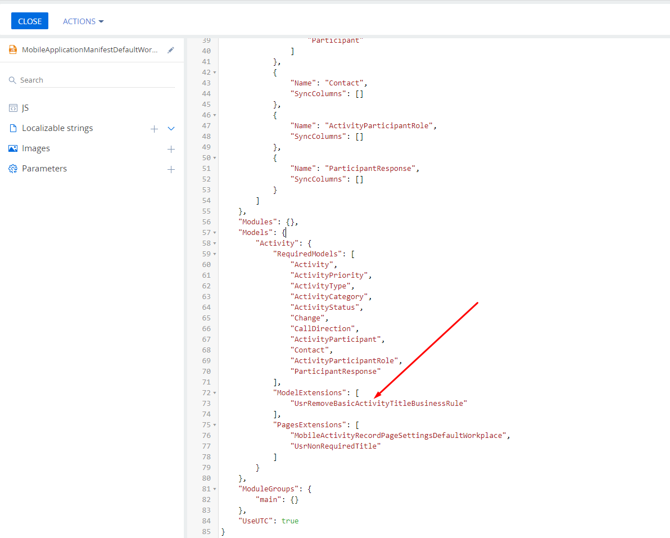Click the Localizable strings document icon
This screenshot has width=670, height=538.
pyautogui.click(x=13, y=128)
